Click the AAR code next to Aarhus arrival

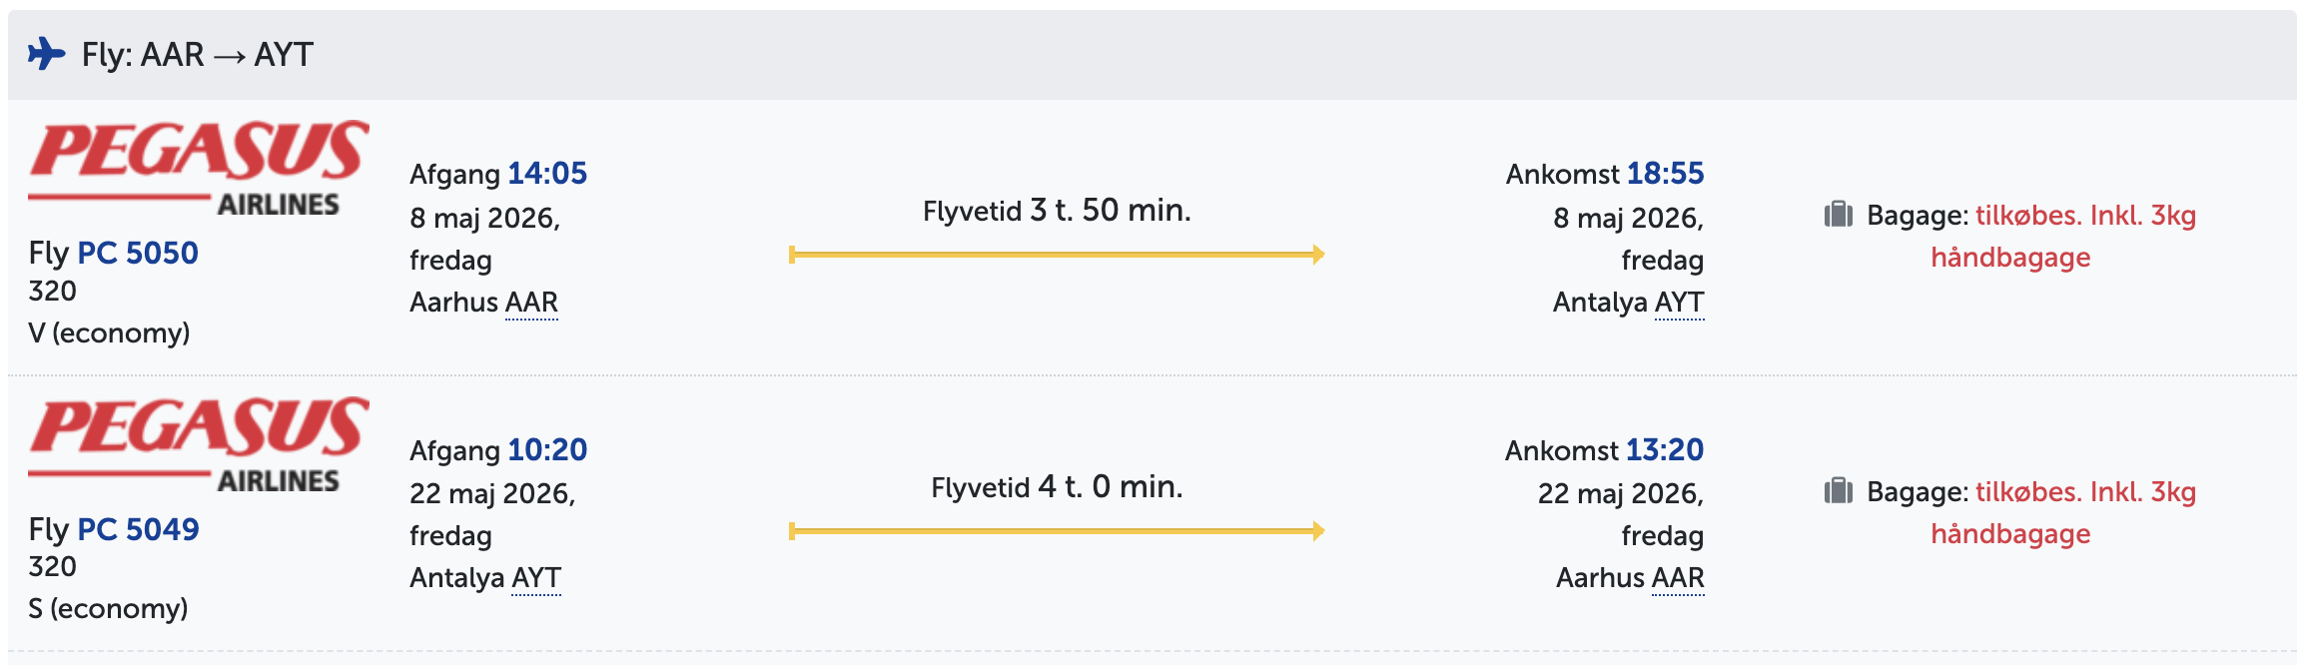click(1678, 578)
